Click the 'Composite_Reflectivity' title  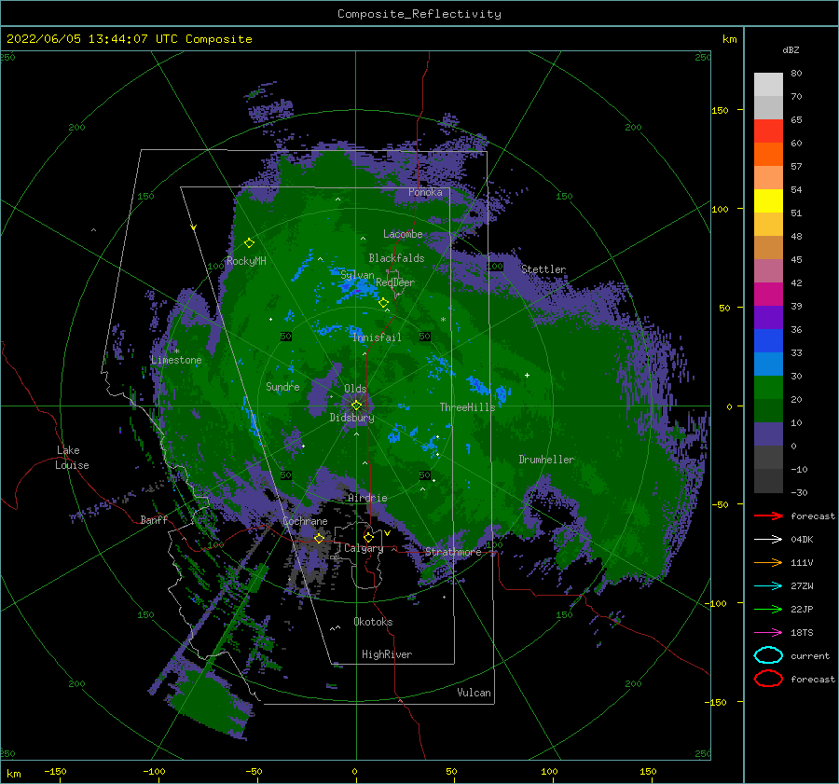pyautogui.click(x=419, y=14)
